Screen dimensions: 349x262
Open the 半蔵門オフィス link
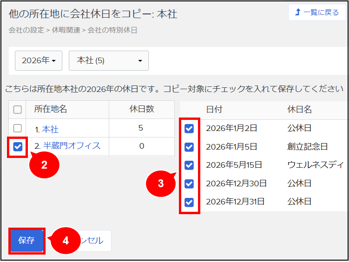(x=72, y=146)
